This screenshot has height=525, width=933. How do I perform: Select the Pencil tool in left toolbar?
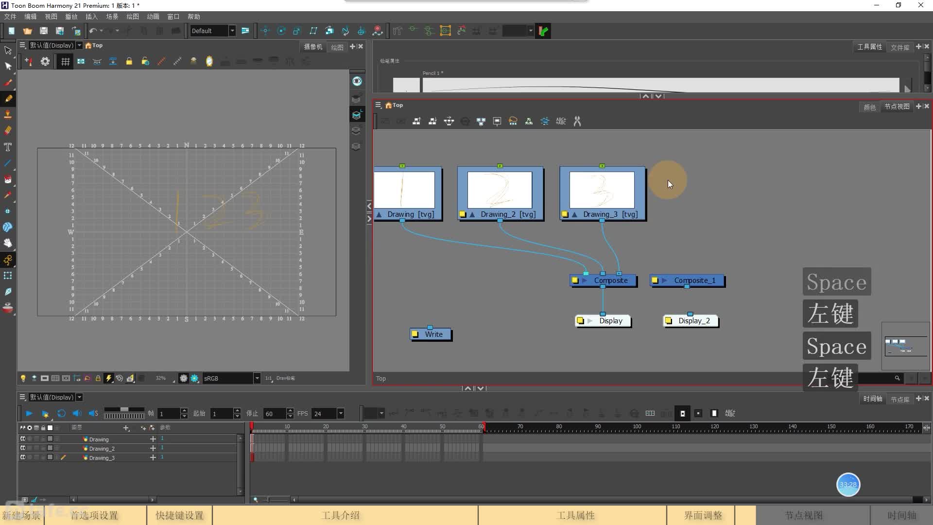click(8, 98)
